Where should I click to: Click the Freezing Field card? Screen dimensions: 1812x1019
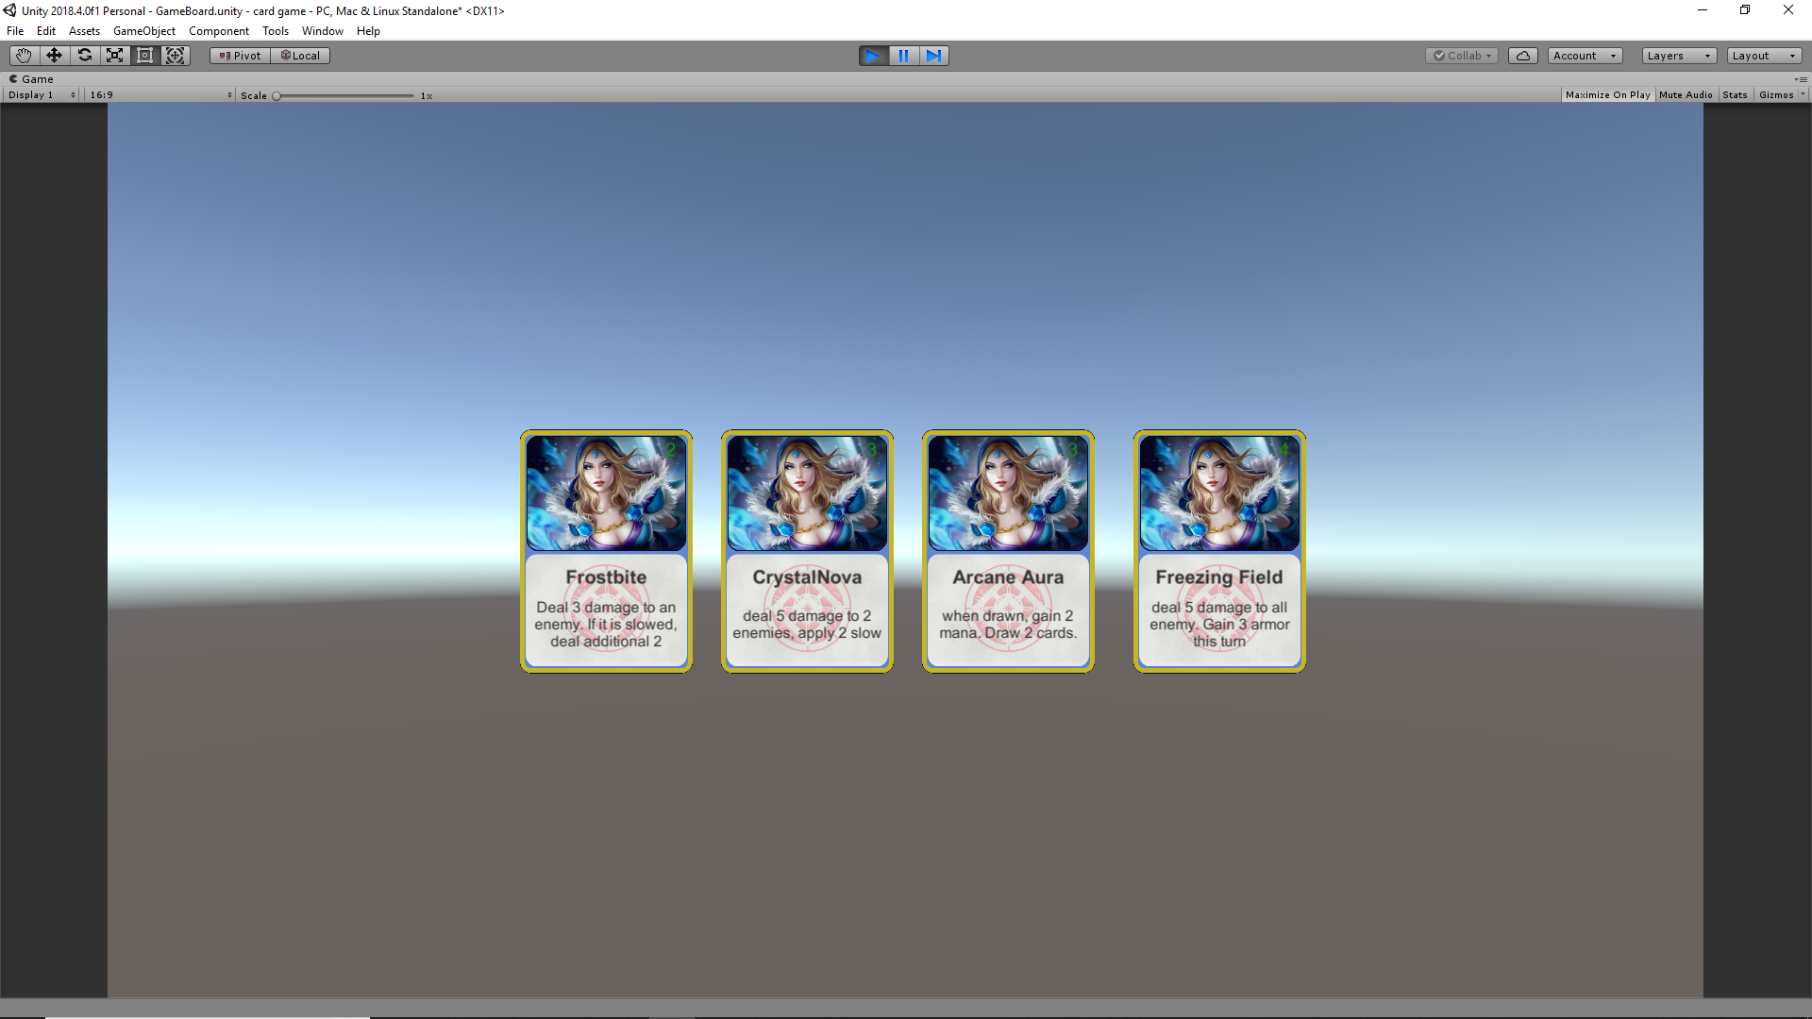point(1219,551)
